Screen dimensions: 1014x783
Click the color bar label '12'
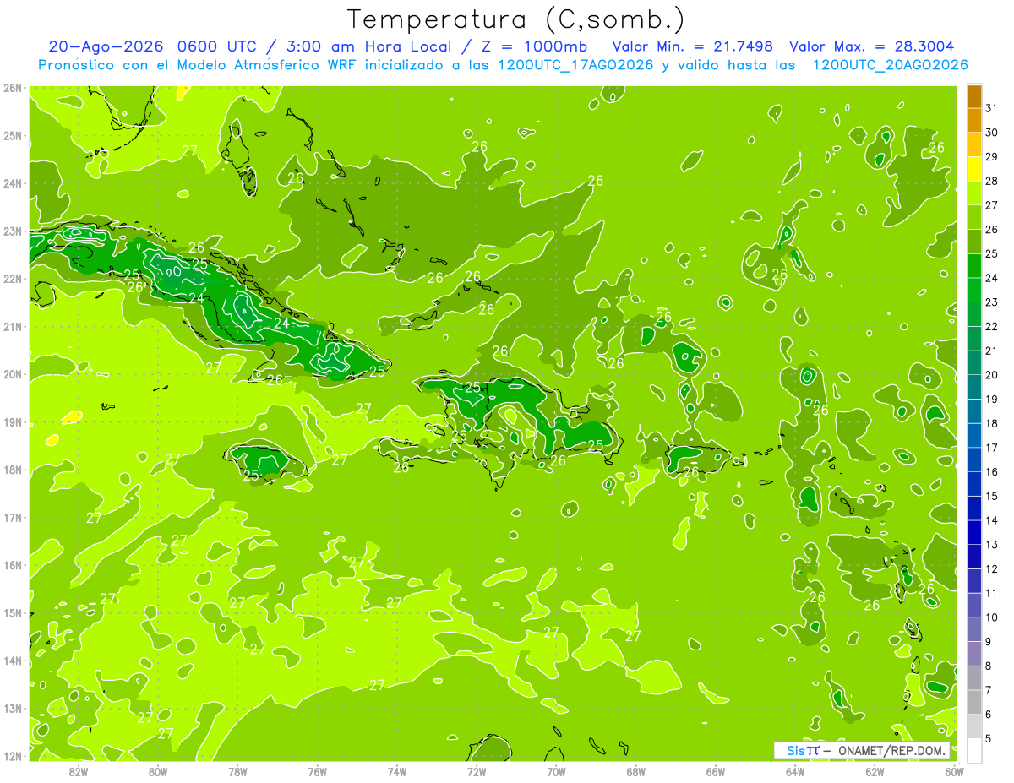click(991, 568)
